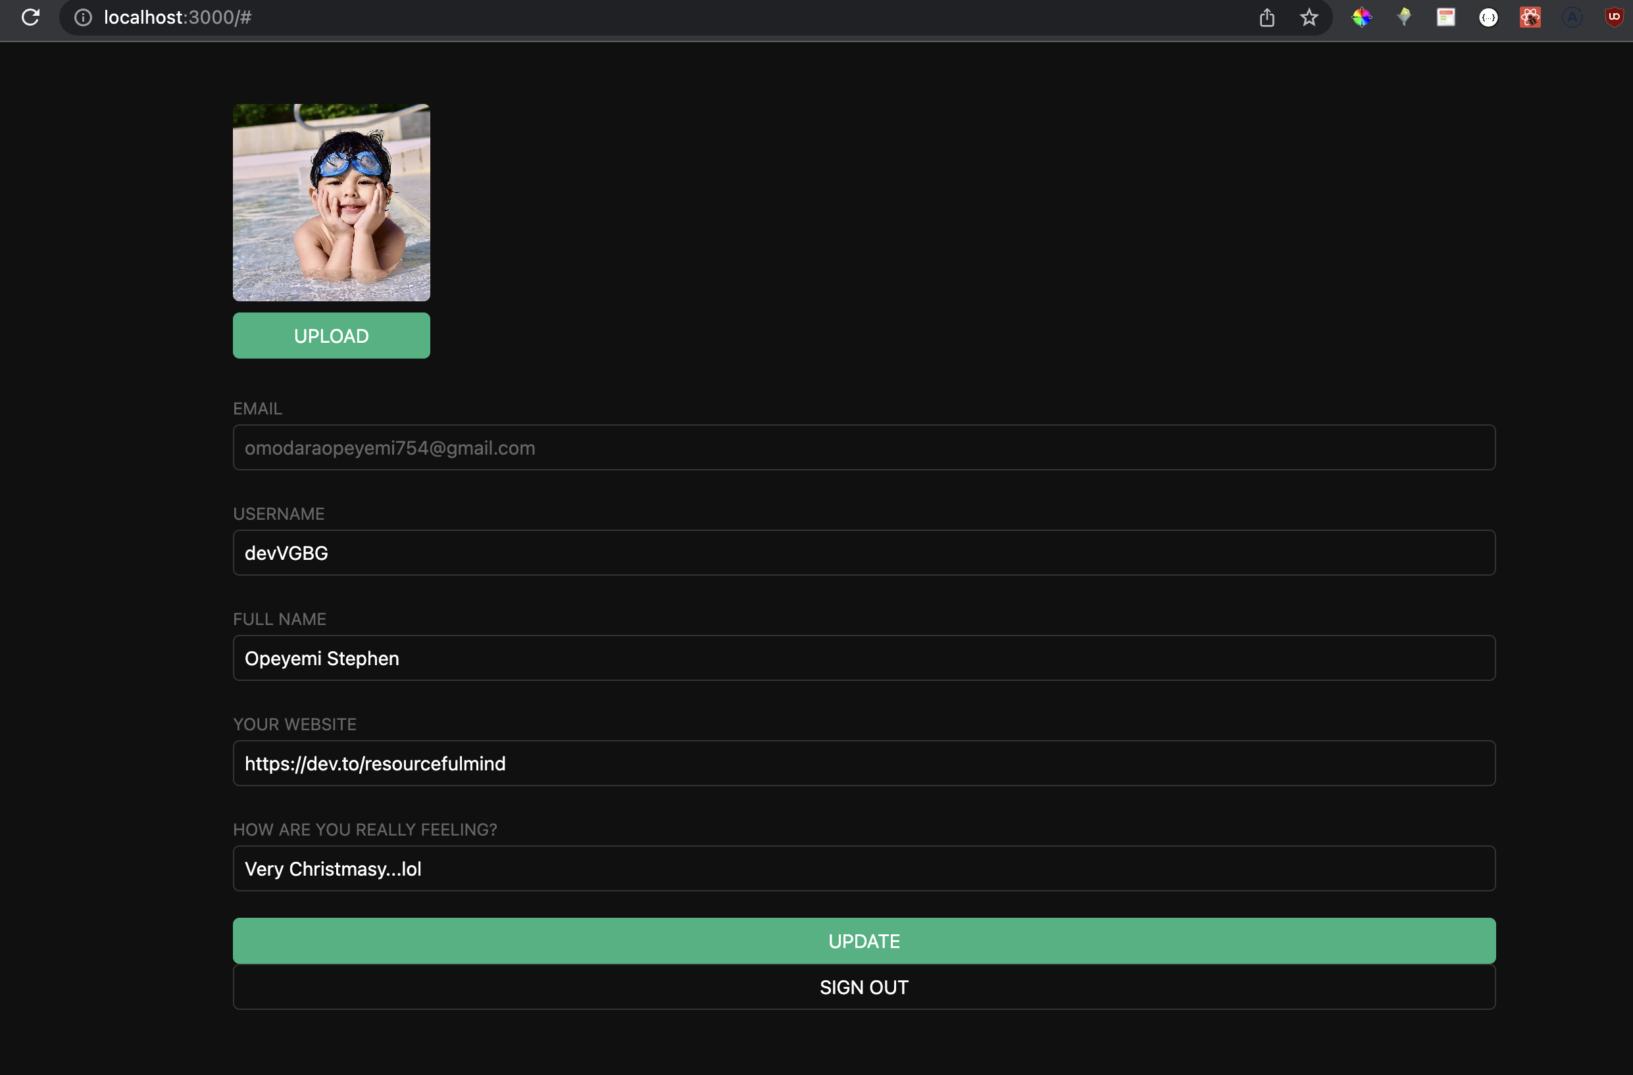Open site information via the info icon

(x=83, y=17)
